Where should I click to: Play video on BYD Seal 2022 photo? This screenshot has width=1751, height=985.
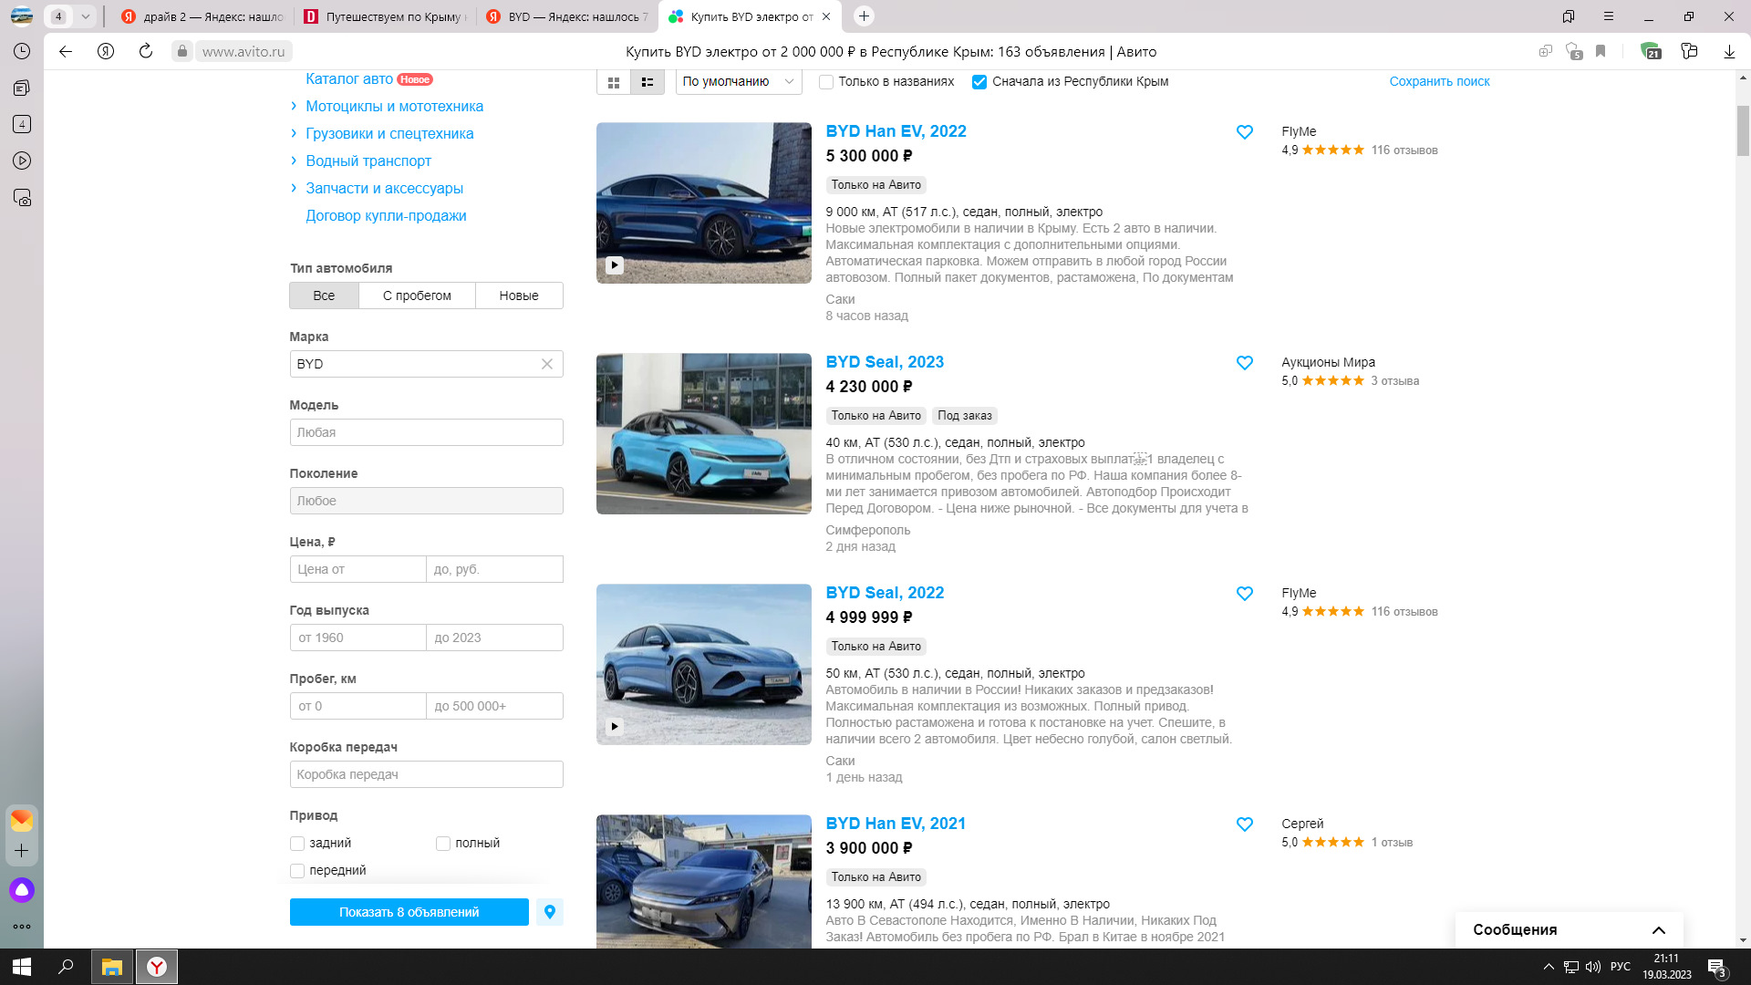tap(615, 727)
